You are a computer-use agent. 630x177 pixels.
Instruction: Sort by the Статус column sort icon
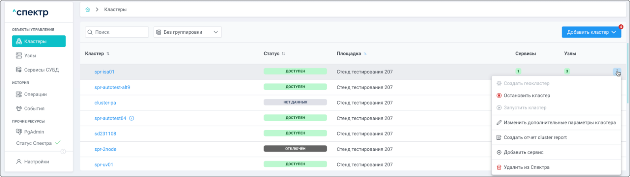[x=283, y=54]
